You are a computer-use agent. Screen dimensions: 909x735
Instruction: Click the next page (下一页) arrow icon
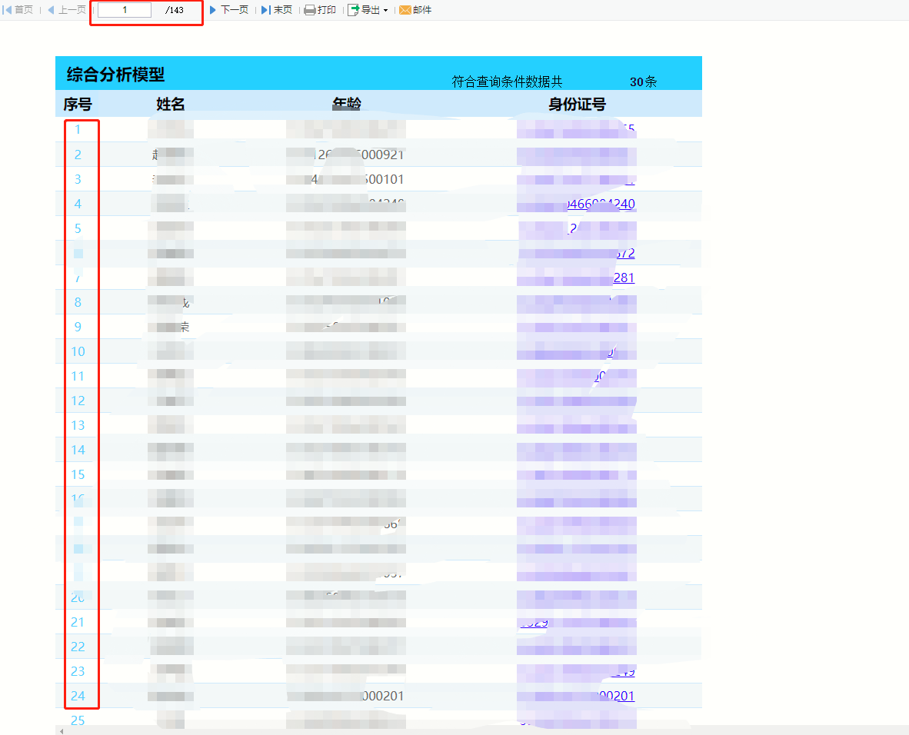click(x=213, y=10)
